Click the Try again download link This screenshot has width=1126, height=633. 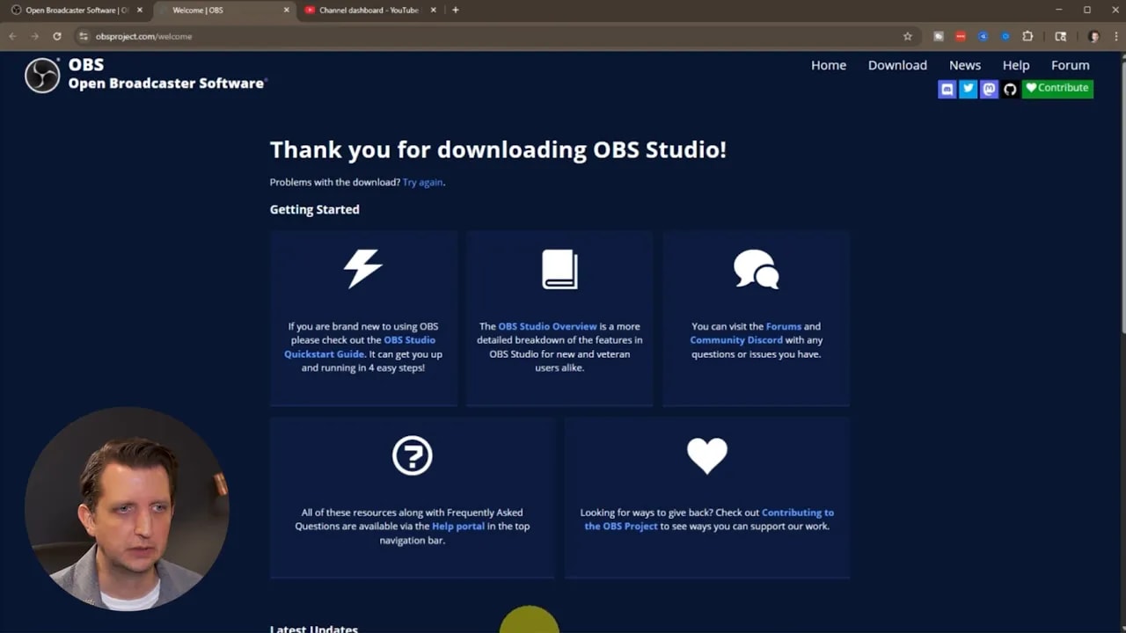[422, 182]
